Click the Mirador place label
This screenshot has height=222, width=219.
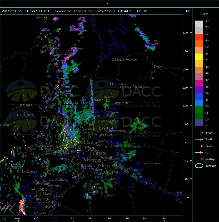point(111,179)
